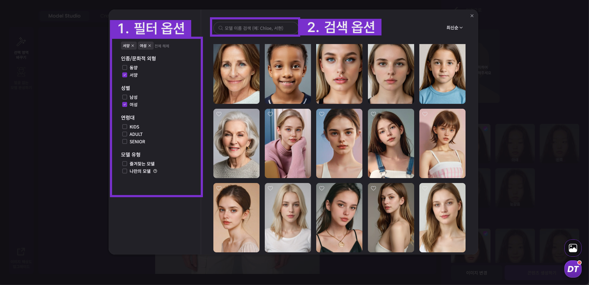This screenshot has width=589, height=285.
Task: Favorite the model in denim overalls
Action: point(373,114)
